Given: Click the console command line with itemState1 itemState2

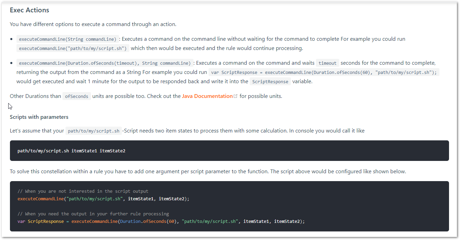Looking at the screenshot, I should pos(71,151).
